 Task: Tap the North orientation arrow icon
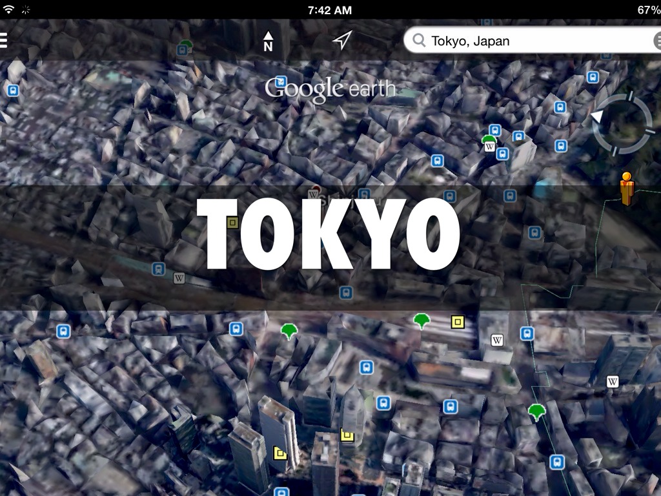[268, 41]
